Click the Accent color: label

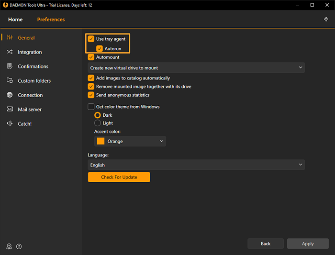pyautogui.click(x=107, y=132)
